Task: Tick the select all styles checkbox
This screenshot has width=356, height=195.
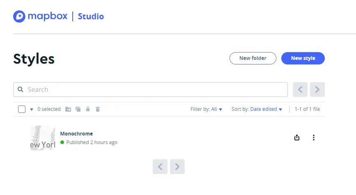Action: pos(22,109)
